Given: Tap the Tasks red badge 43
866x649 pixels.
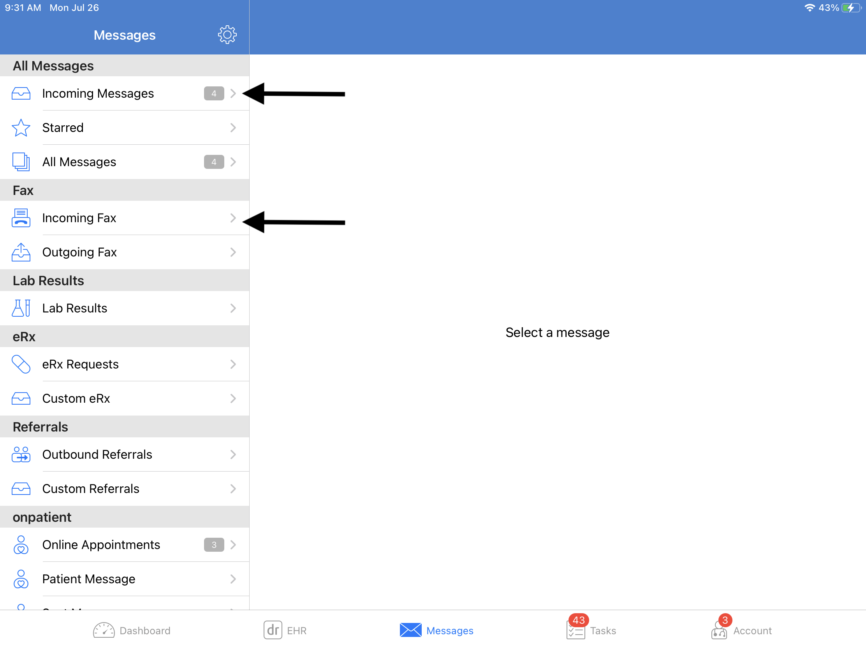Looking at the screenshot, I should click(578, 620).
